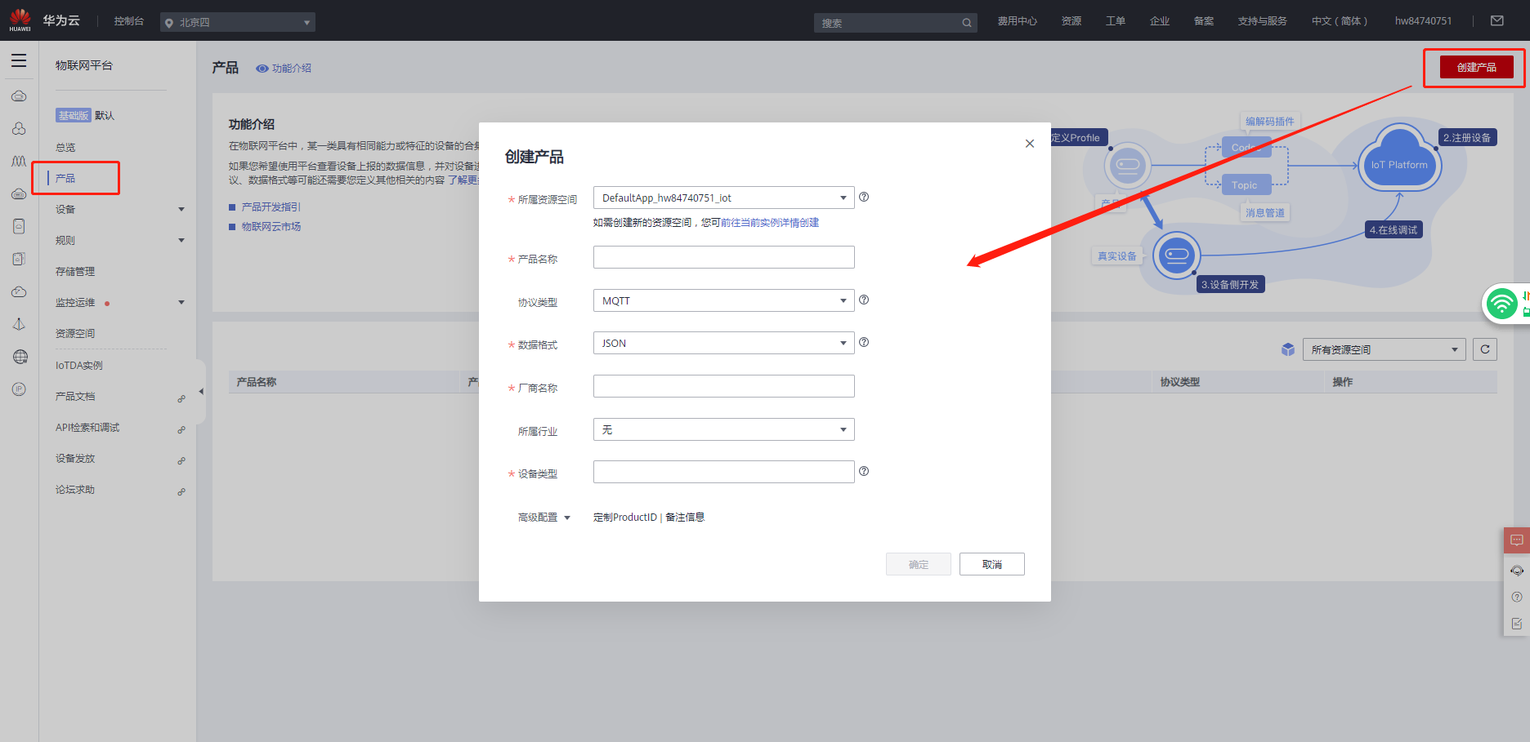The height and width of the screenshot is (742, 1530).
Task: Click the 取消 button in dialog
Action: (x=992, y=564)
